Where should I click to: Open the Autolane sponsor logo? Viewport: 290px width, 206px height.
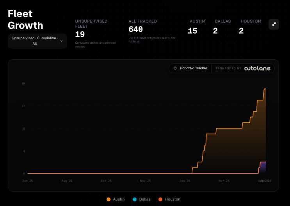pyautogui.click(x=257, y=69)
